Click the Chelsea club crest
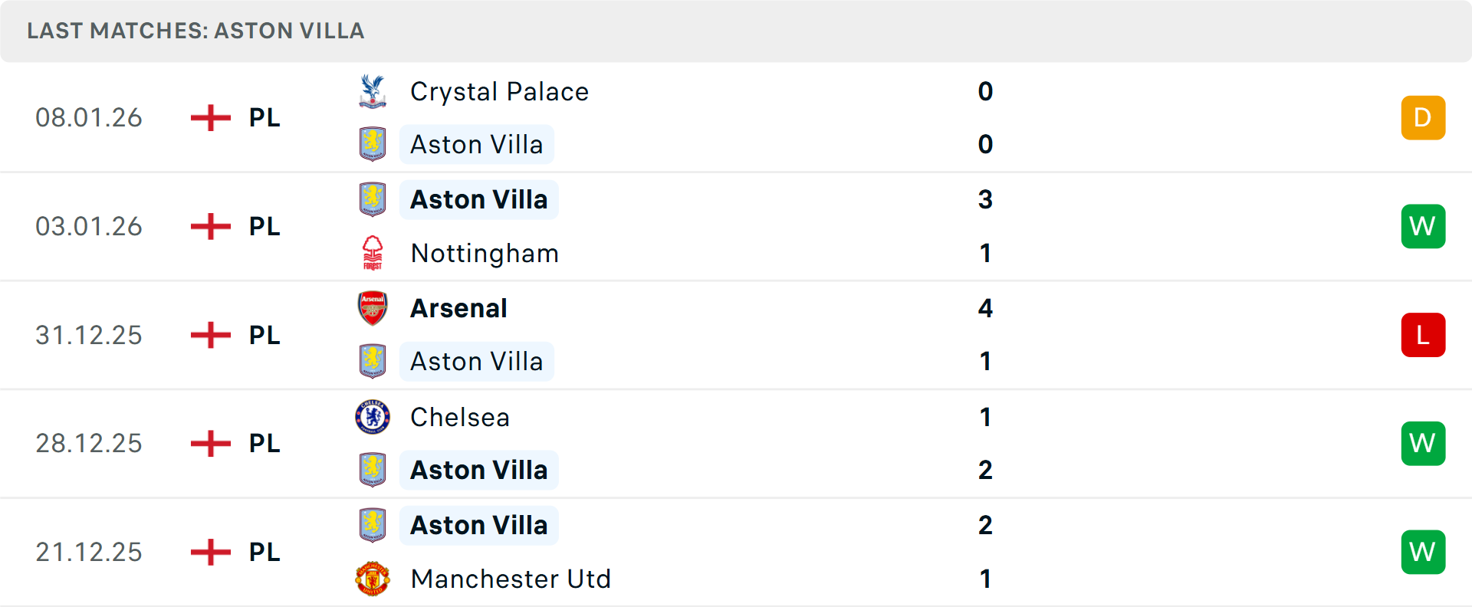 373,417
